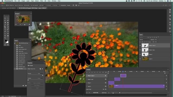Select the Zoom tool

click(x=5, y=38)
